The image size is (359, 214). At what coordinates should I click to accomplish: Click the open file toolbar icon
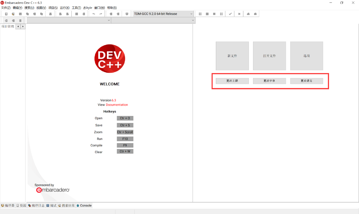[13, 14]
